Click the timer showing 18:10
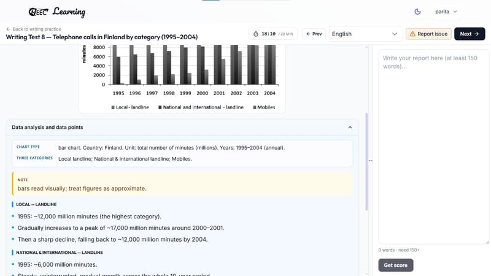This screenshot has height=276, width=491. pyautogui.click(x=273, y=34)
